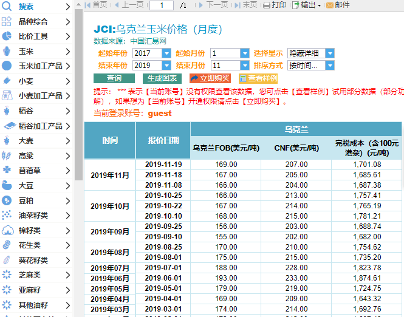Click the 品种综合 grid icon
Viewport: 404px width, 317px height.
[x=7, y=21]
